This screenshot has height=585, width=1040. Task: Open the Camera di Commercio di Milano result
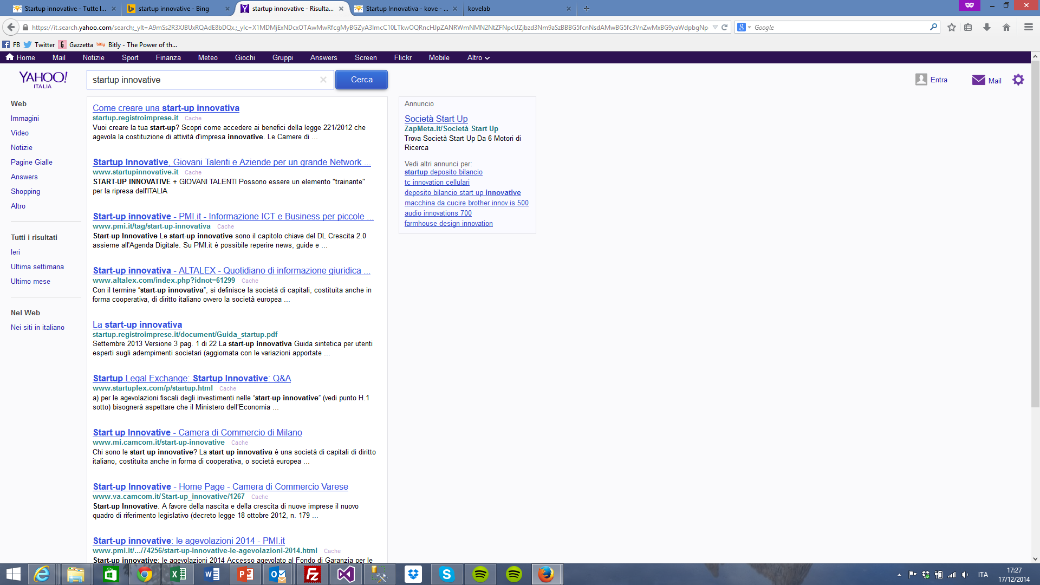(197, 432)
